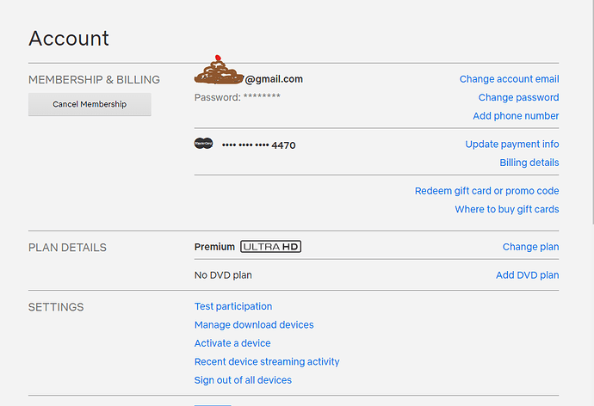This screenshot has height=406, width=594.
Task: Click the card number ending 4470
Action: pos(258,145)
